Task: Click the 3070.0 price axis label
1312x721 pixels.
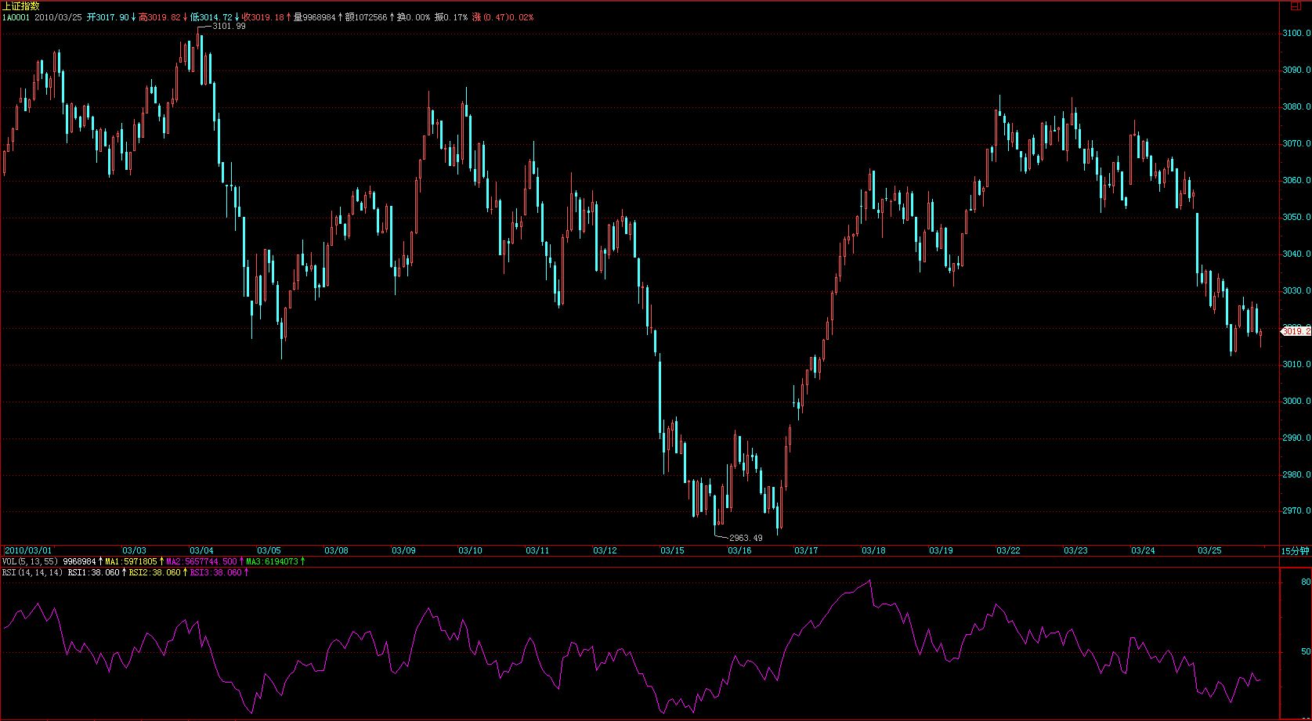Action: [1297, 144]
